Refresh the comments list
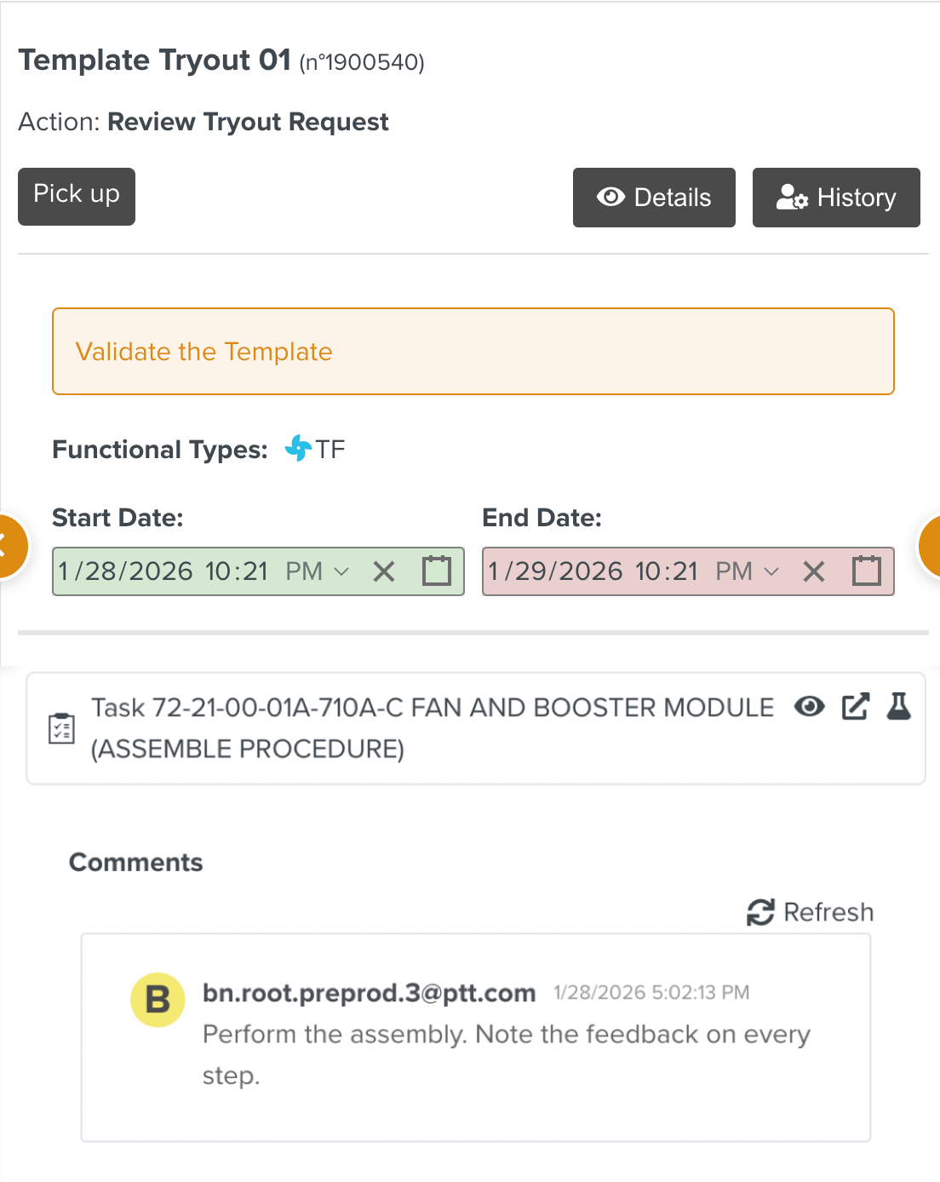This screenshot has width=940, height=1182. click(x=811, y=912)
